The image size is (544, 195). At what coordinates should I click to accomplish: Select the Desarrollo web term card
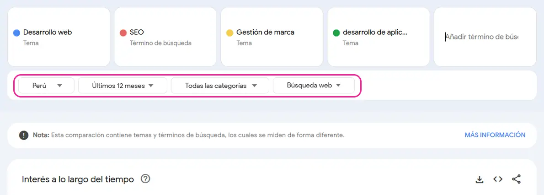(59, 37)
